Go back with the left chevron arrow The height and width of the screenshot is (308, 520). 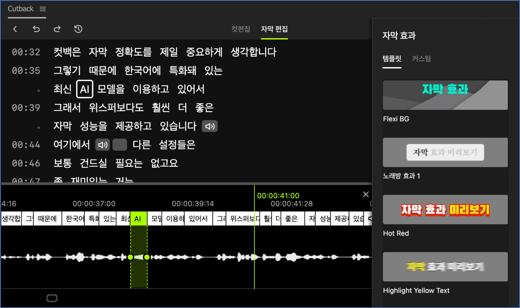[15, 29]
